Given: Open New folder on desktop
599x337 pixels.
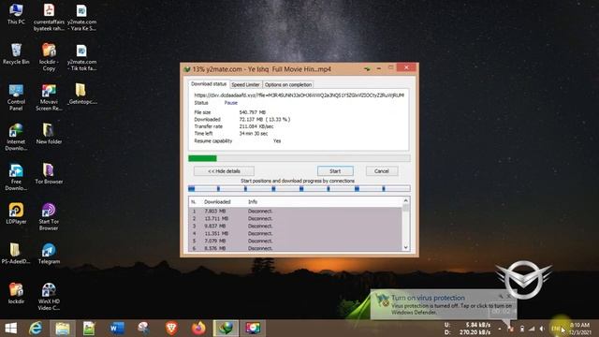Looking at the screenshot, I should point(49,134).
